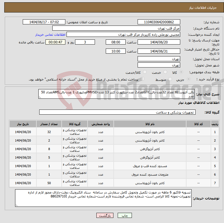The width and height of the screenshot is (224, 223).
Task: Click the نام کالا column header
Action: (150, 124)
